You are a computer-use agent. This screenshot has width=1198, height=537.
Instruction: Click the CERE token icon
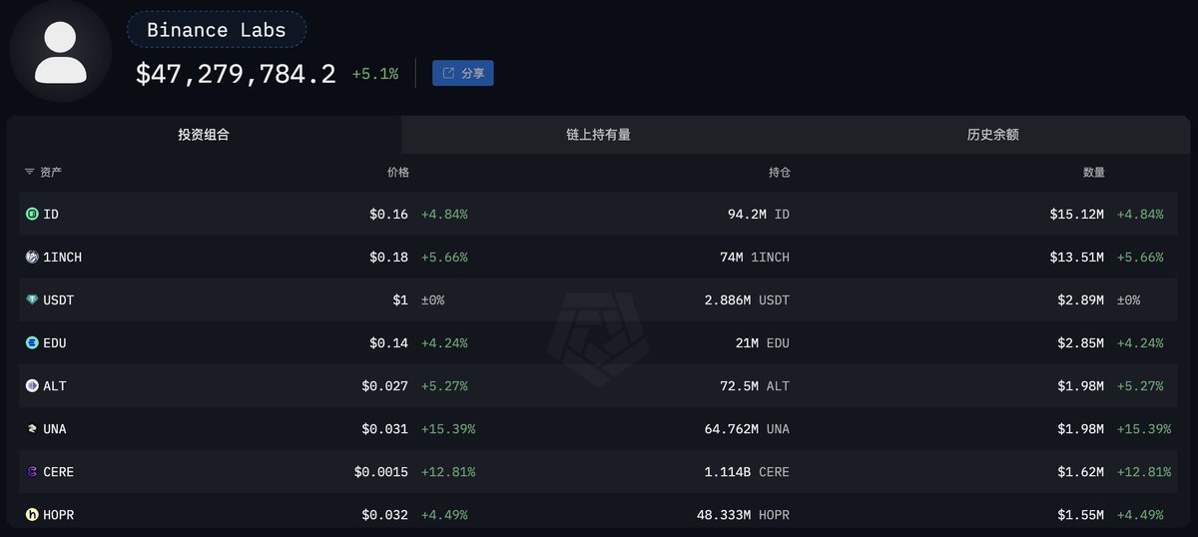point(32,471)
